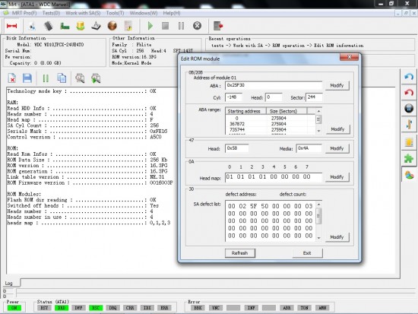Click the Size (Sectors) column header

pos(287,111)
